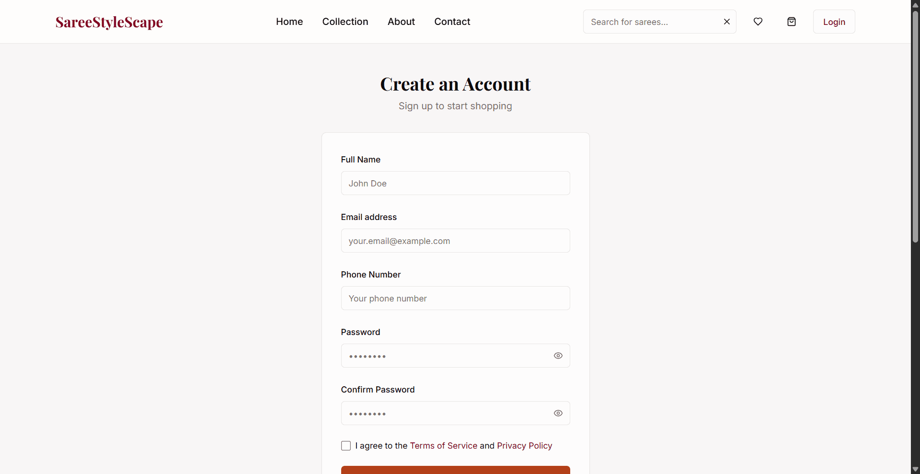
Task: Focus the Email address field
Action: (455, 241)
